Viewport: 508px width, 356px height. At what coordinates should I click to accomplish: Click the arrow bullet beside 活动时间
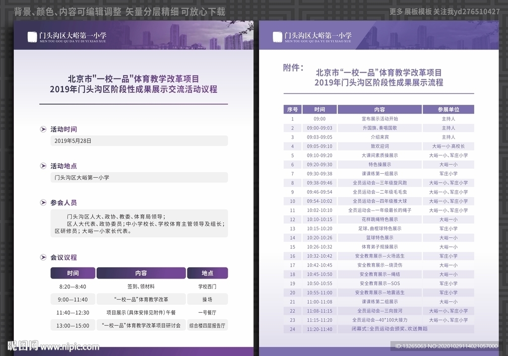[44, 129]
